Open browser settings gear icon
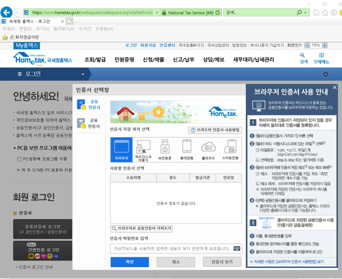 [x=334, y=12]
